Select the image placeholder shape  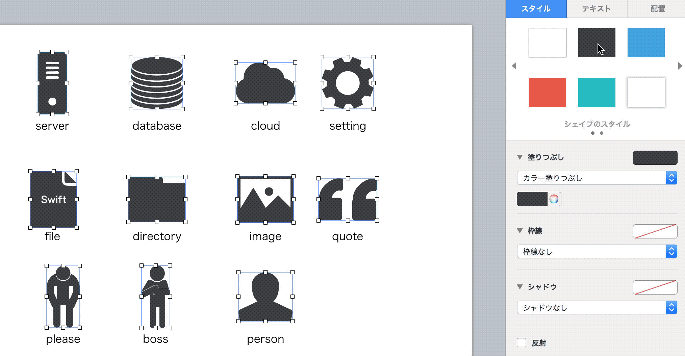[x=265, y=199]
